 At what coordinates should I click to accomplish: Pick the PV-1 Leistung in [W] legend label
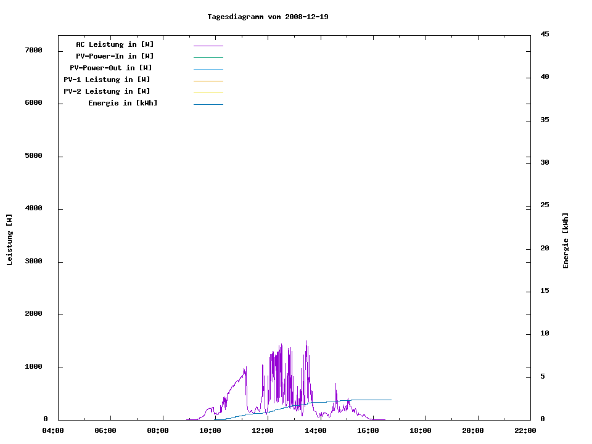(x=107, y=80)
